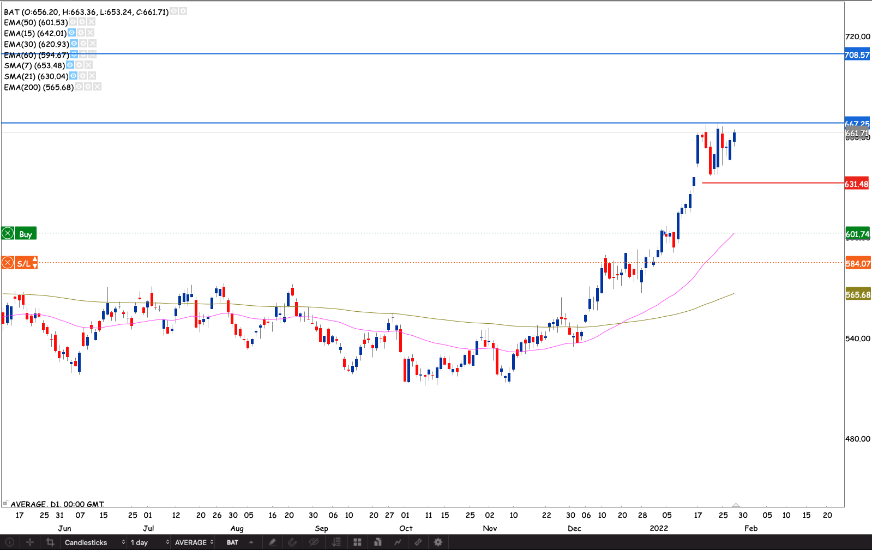The width and height of the screenshot is (872, 550).
Task: Open chart settings gear in bottom toolbar
Action: pyautogui.click(x=438, y=542)
